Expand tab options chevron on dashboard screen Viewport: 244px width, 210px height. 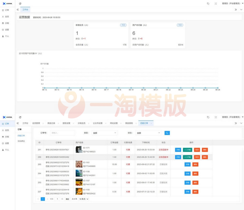coord(241,10)
